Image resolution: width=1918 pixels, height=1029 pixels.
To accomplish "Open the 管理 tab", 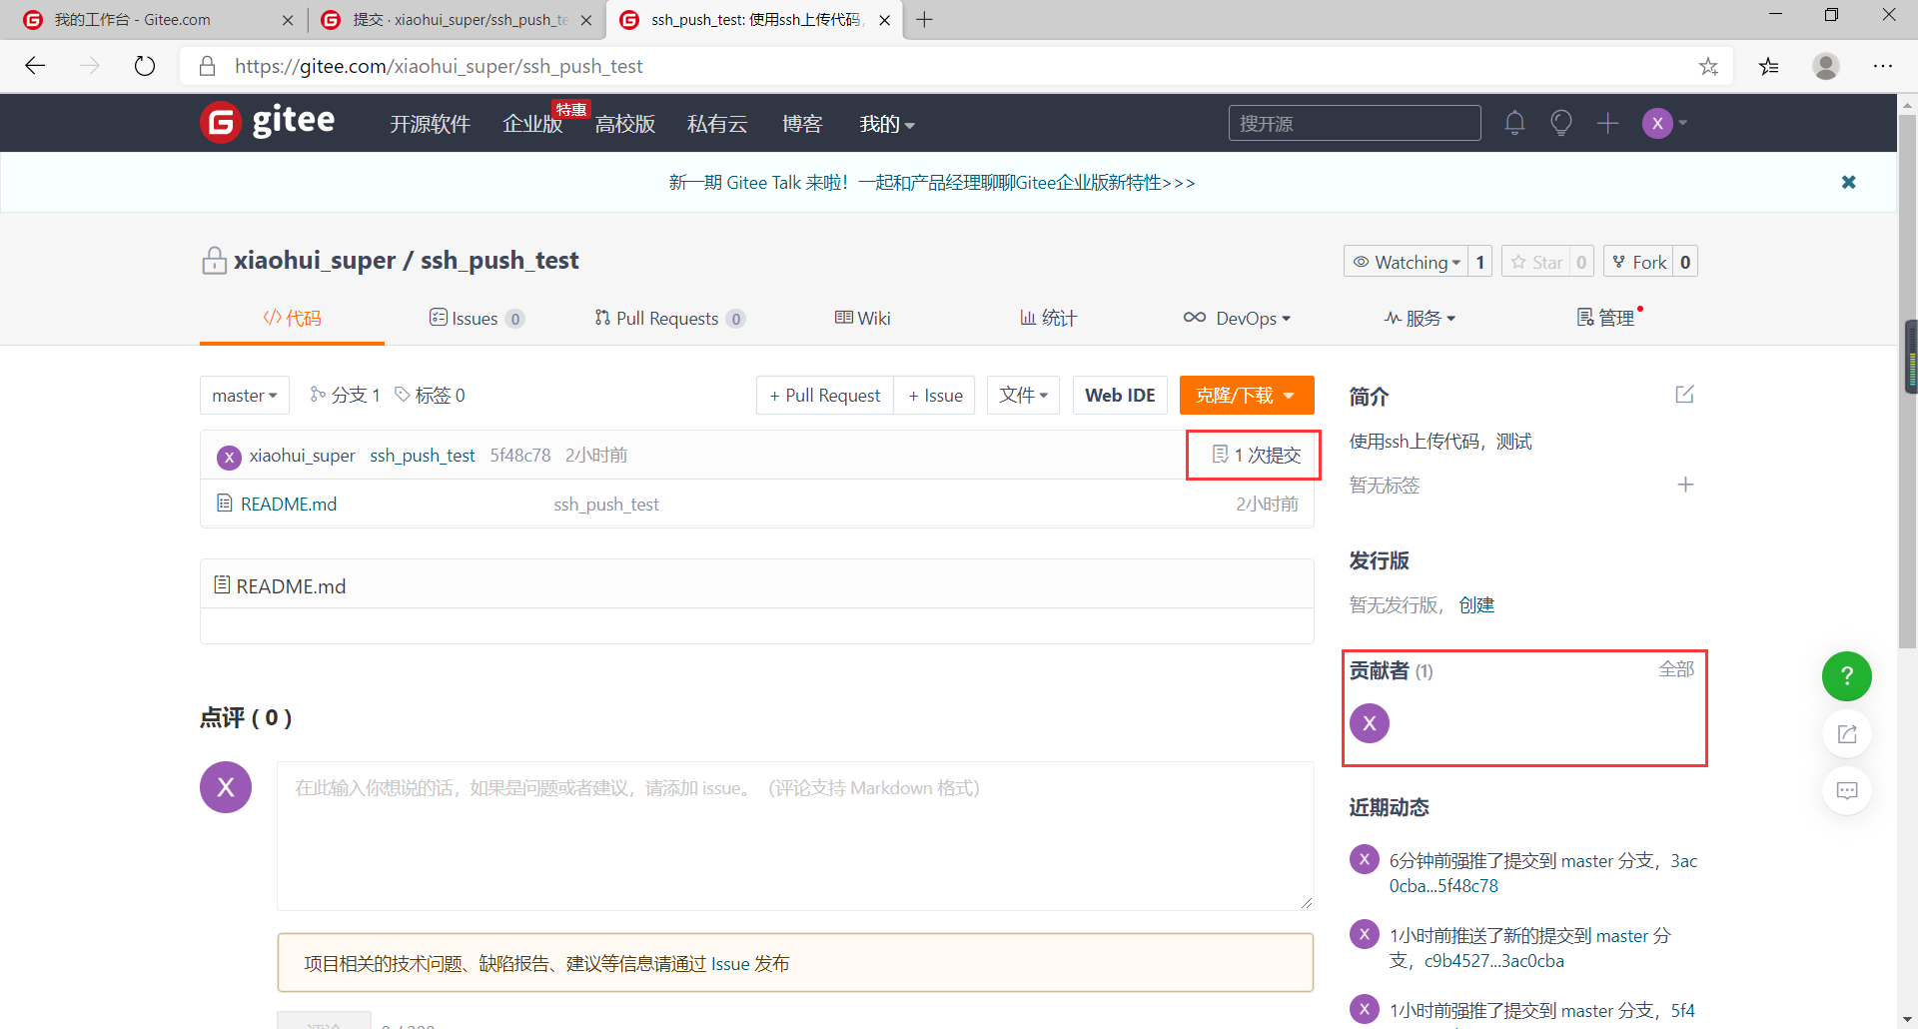I will click(x=1605, y=318).
